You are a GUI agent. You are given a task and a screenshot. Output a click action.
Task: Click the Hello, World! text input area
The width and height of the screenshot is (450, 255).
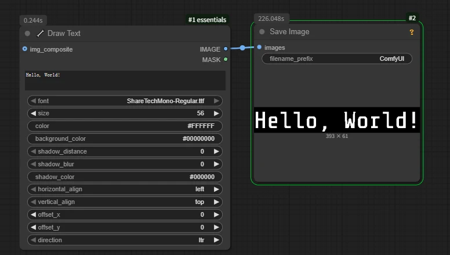point(125,81)
